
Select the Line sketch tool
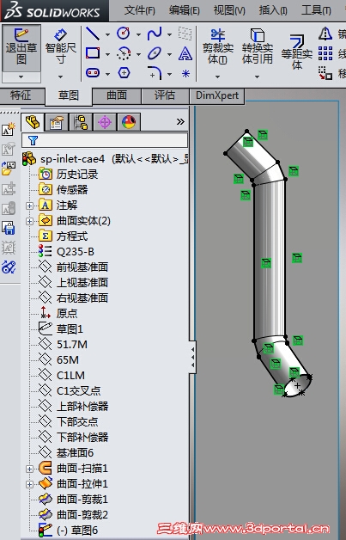pyautogui.click(x=93, y=34)
